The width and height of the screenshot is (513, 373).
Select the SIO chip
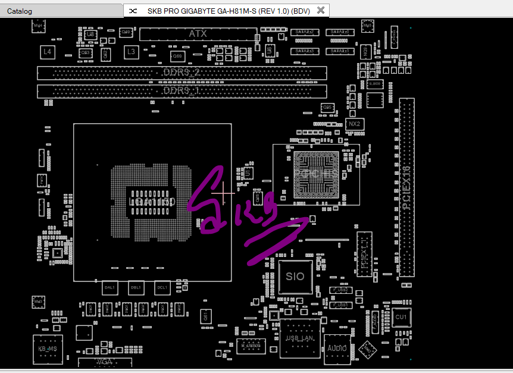(x=295, y=277)
